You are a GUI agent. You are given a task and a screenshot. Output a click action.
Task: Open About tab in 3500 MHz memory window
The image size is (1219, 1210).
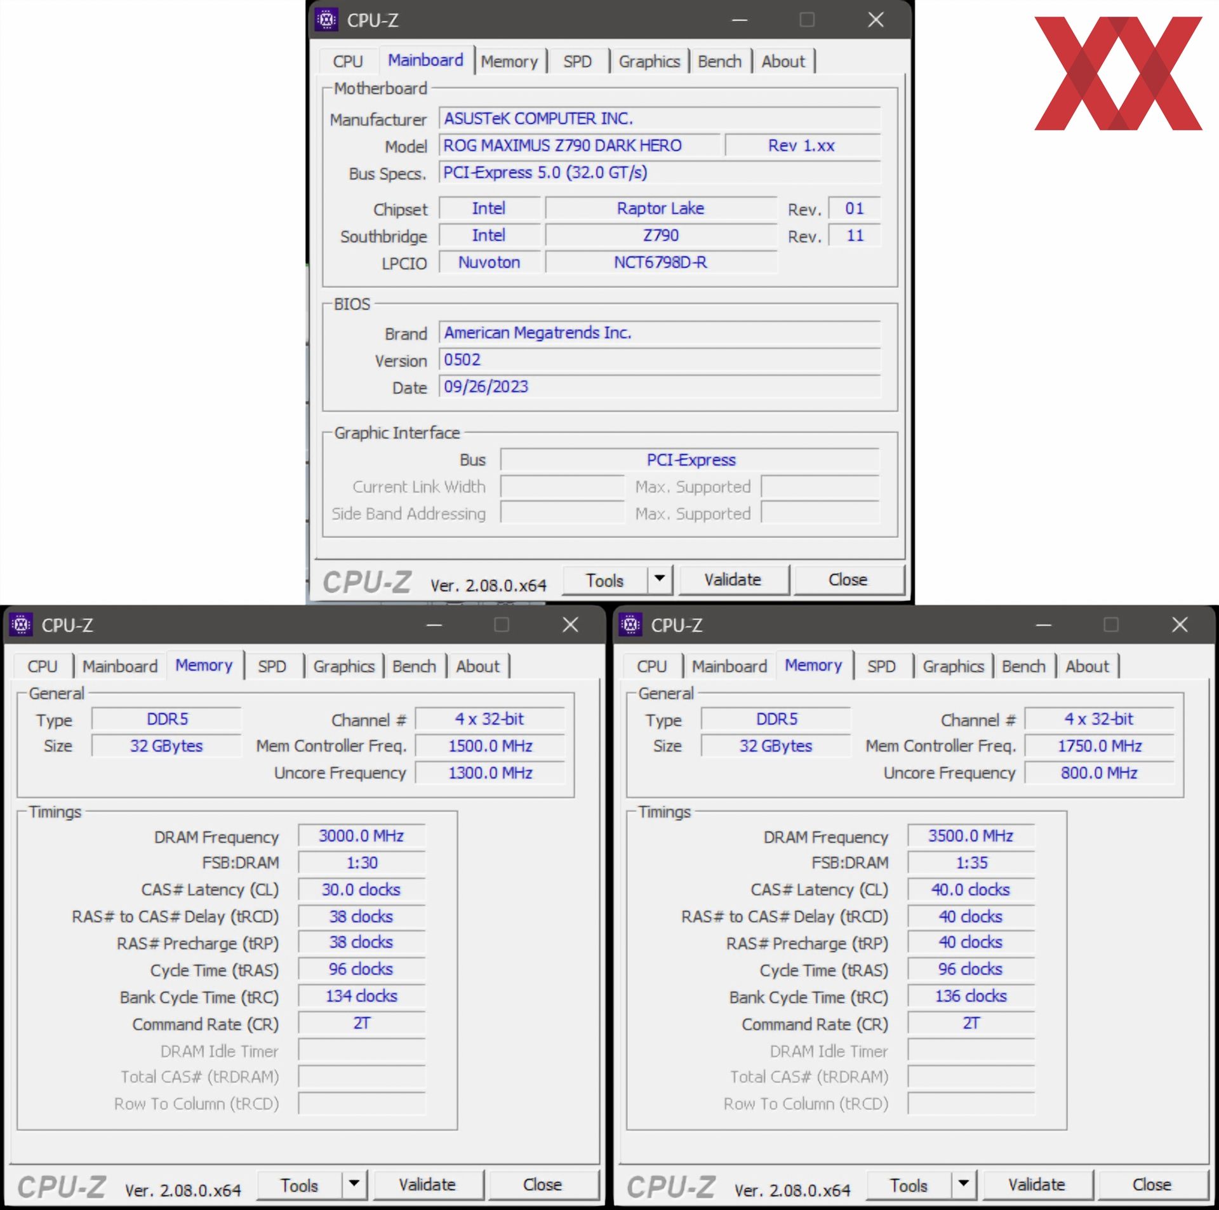(x=1087, y=666)
